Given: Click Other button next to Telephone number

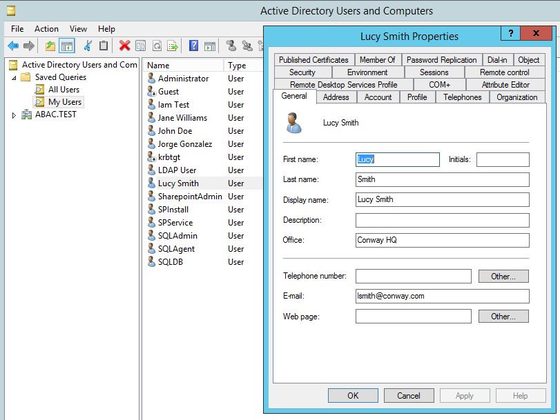Looking at the screenshot, I should pyautogui.click(x=503, y=277).
